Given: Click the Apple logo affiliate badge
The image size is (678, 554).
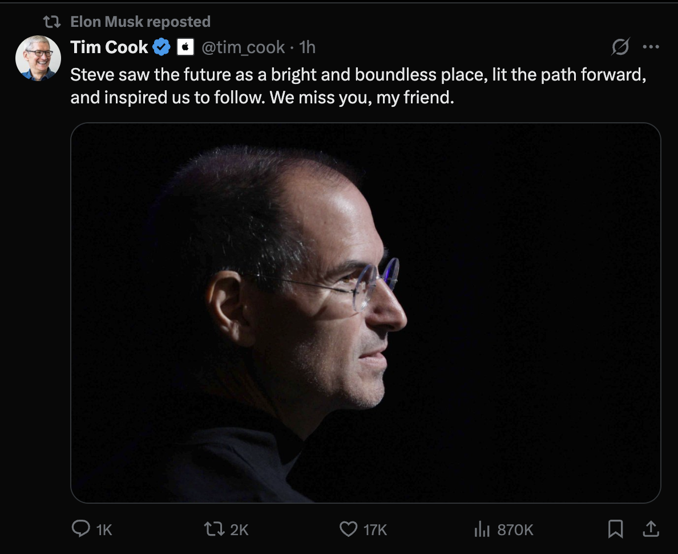Looking at the screenshot, I should click(x=184, y=47).
